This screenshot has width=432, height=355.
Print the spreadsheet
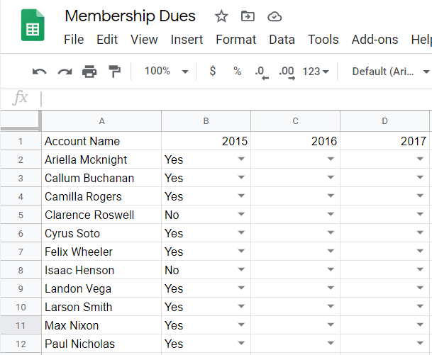pyautogui.click(x=89, y=72)
